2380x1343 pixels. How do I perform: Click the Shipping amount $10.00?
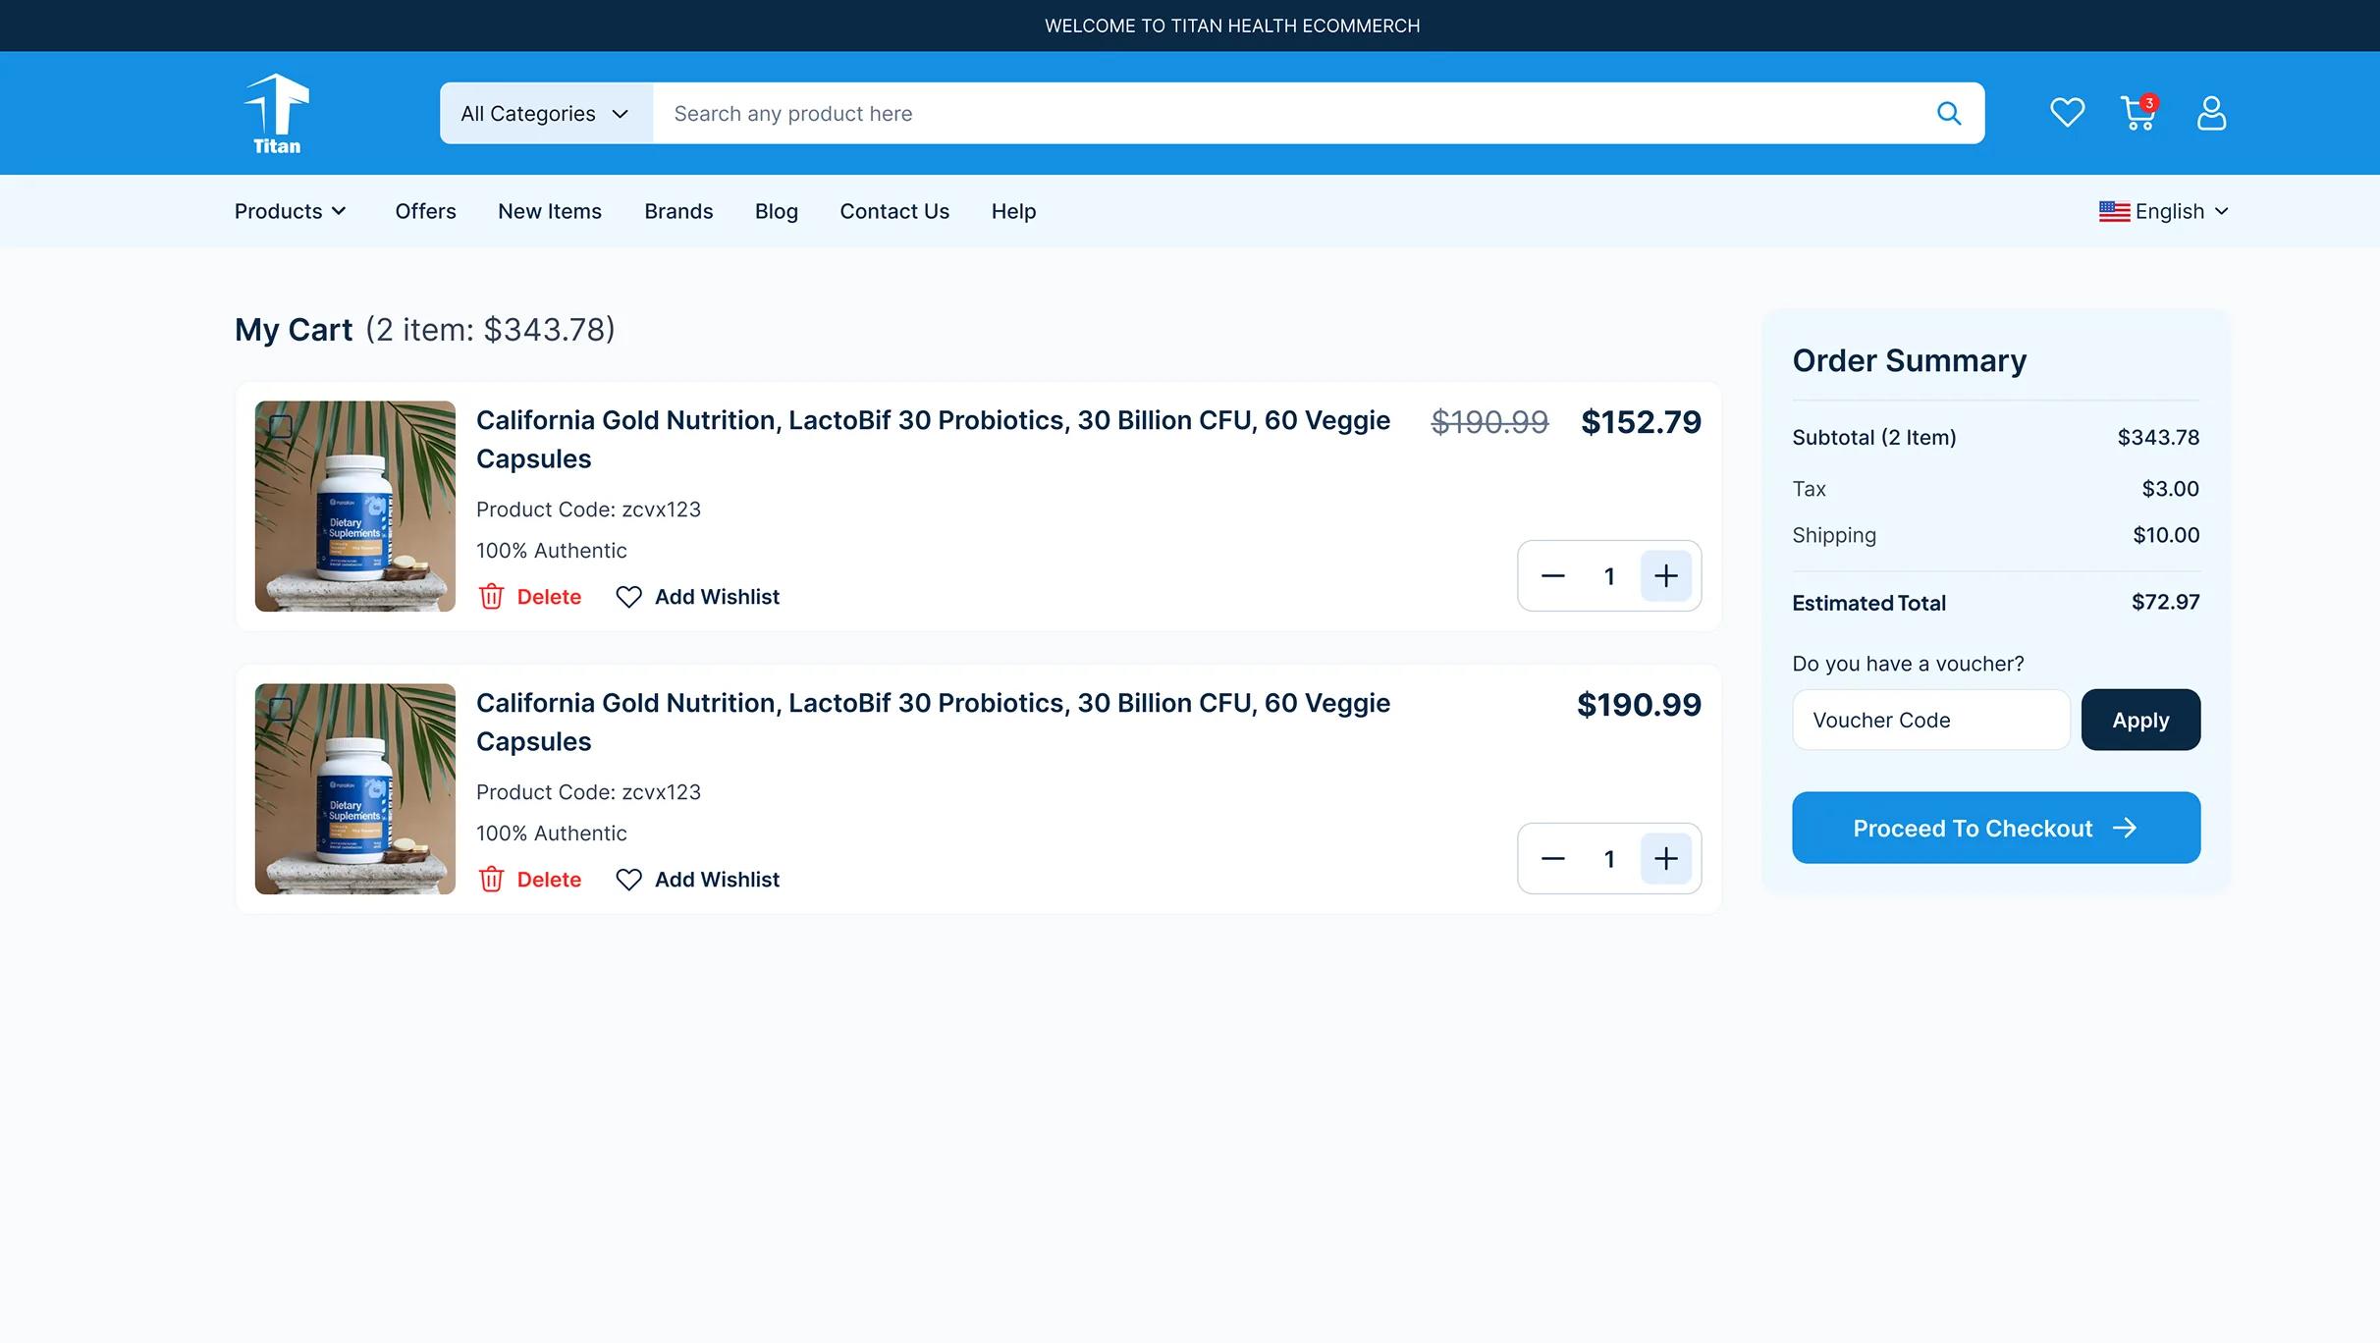click(x=2166, y=536)
